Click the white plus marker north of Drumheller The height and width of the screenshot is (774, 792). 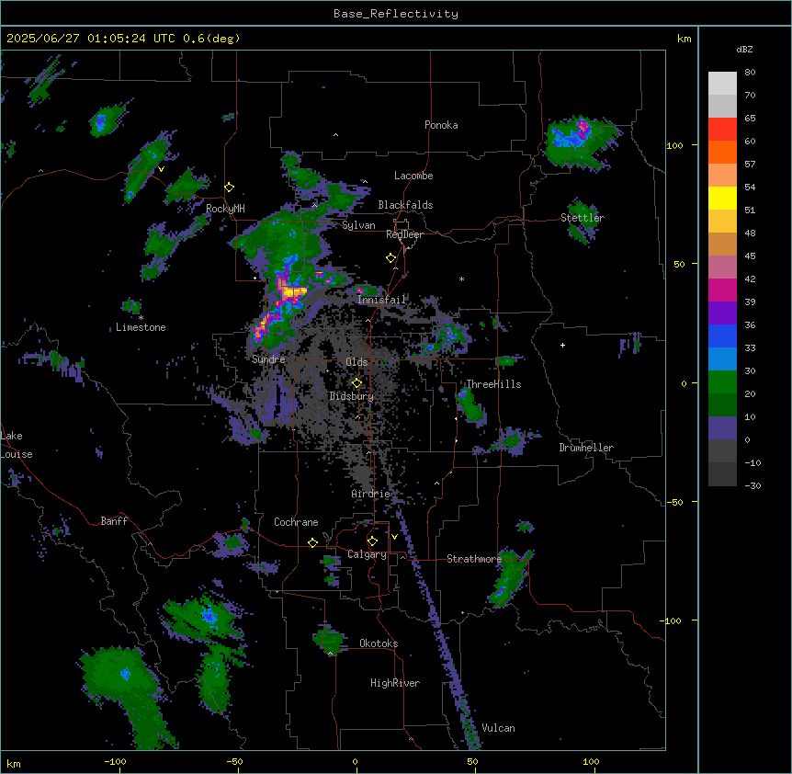(x=562, y=345)
